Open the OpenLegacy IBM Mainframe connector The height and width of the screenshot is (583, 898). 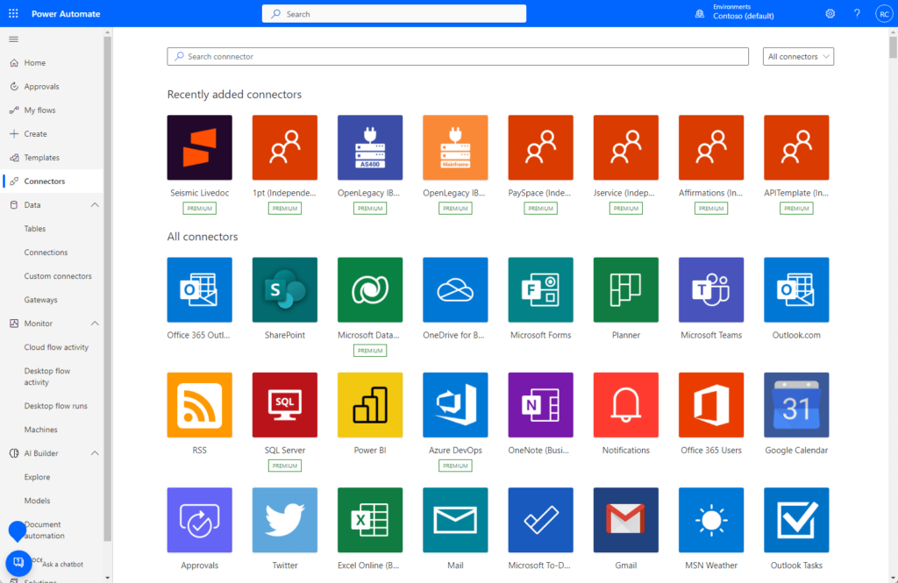coord(455,147)
